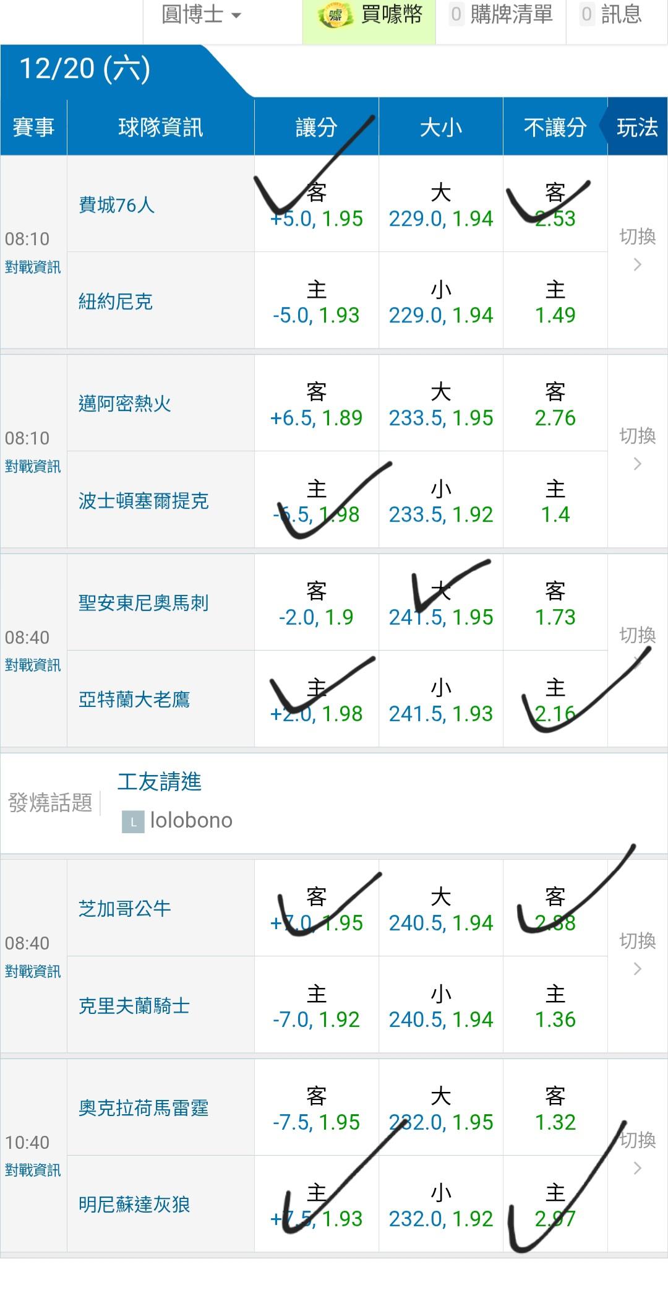
Task: Select under 232.0 for 雷霆 vs 灰狼
Action: click(440, 1205)
